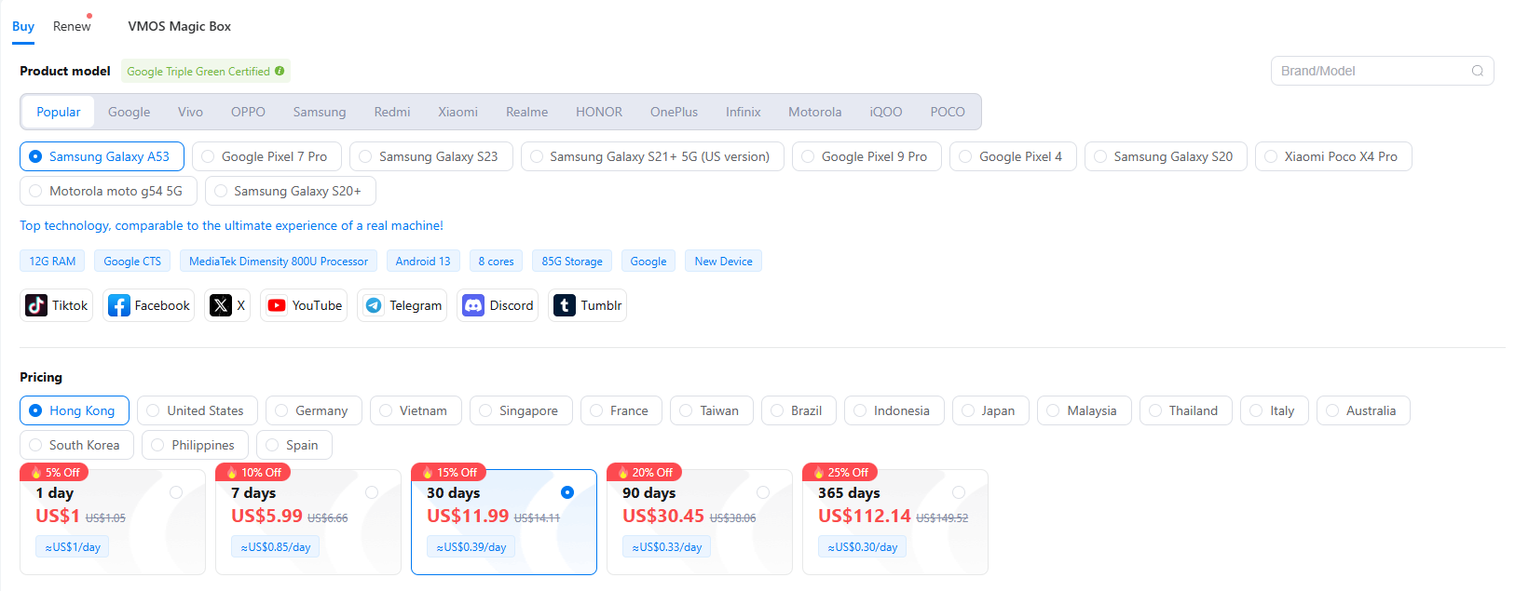Image resolution: width=1515 pixels, height=591 pixels.
Task: Switch to the Xiaomi brand tab
Action: 457,112
